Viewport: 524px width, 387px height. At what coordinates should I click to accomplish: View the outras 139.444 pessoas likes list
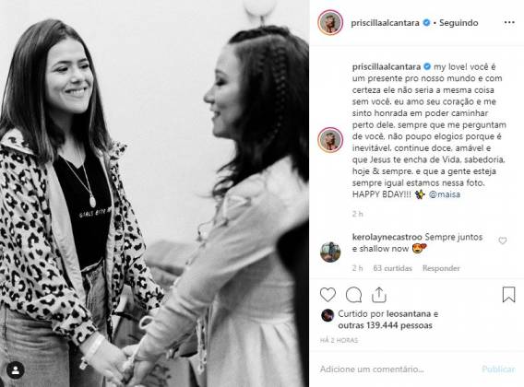pyautogui.click(x=385, y=325)
